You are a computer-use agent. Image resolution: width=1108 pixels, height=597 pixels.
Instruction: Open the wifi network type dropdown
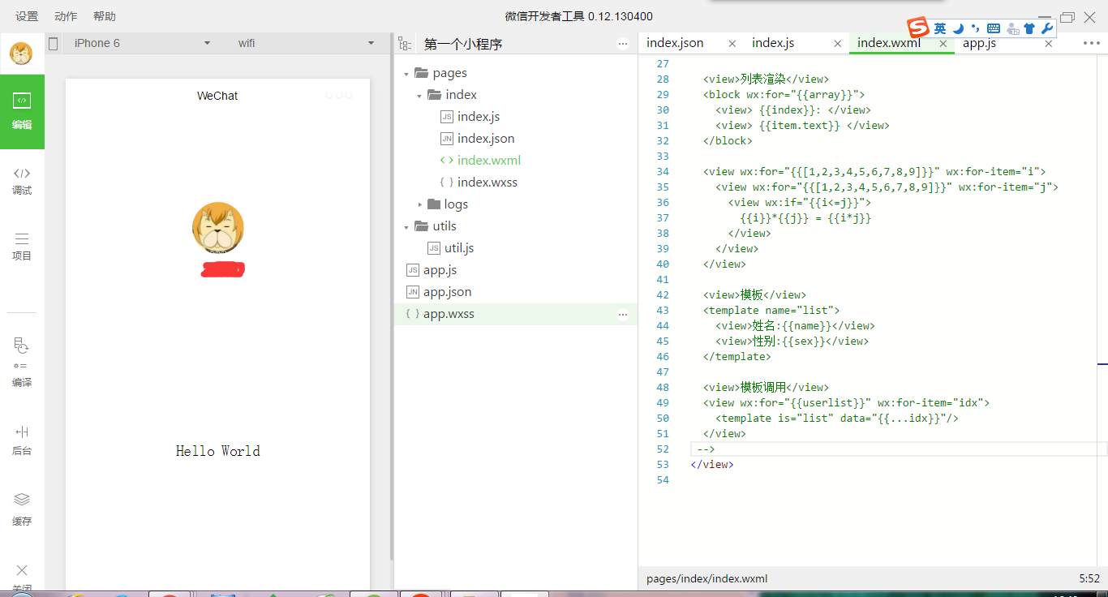click(x=306, y=44)
